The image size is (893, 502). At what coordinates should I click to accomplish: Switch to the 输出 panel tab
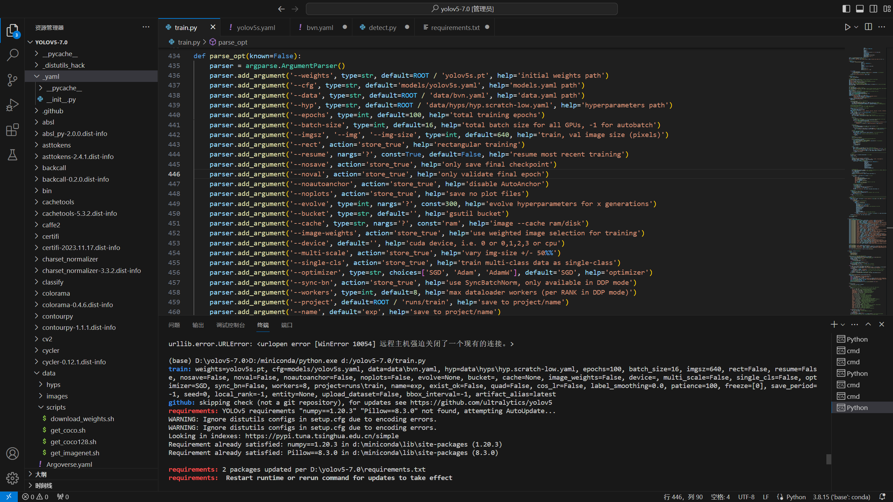pyautogui.click(x=198, y=325)
